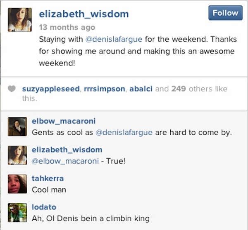Open tahkerra username link
248x230 pixels.
48,178
